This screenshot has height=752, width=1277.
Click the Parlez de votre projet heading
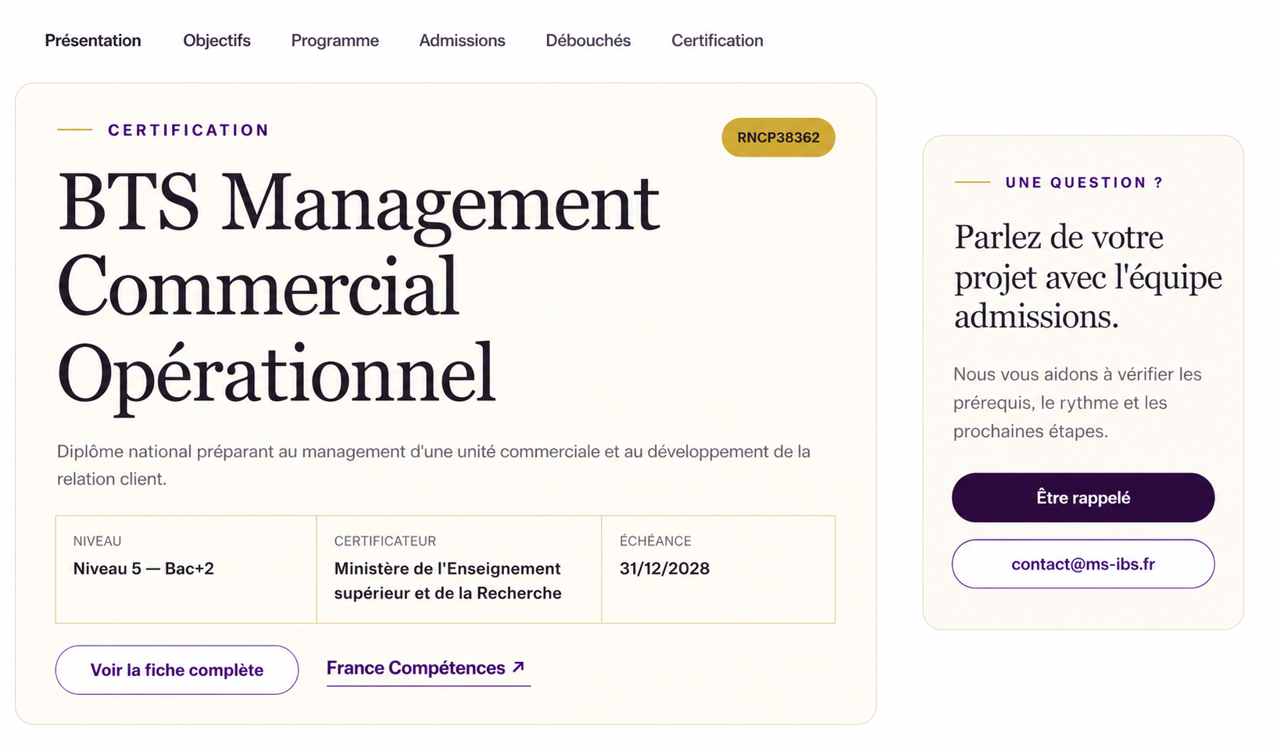[x=1088, y=277]
